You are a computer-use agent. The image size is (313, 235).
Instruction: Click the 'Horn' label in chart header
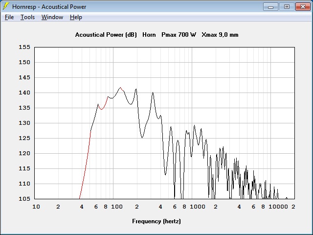(149, 35)
